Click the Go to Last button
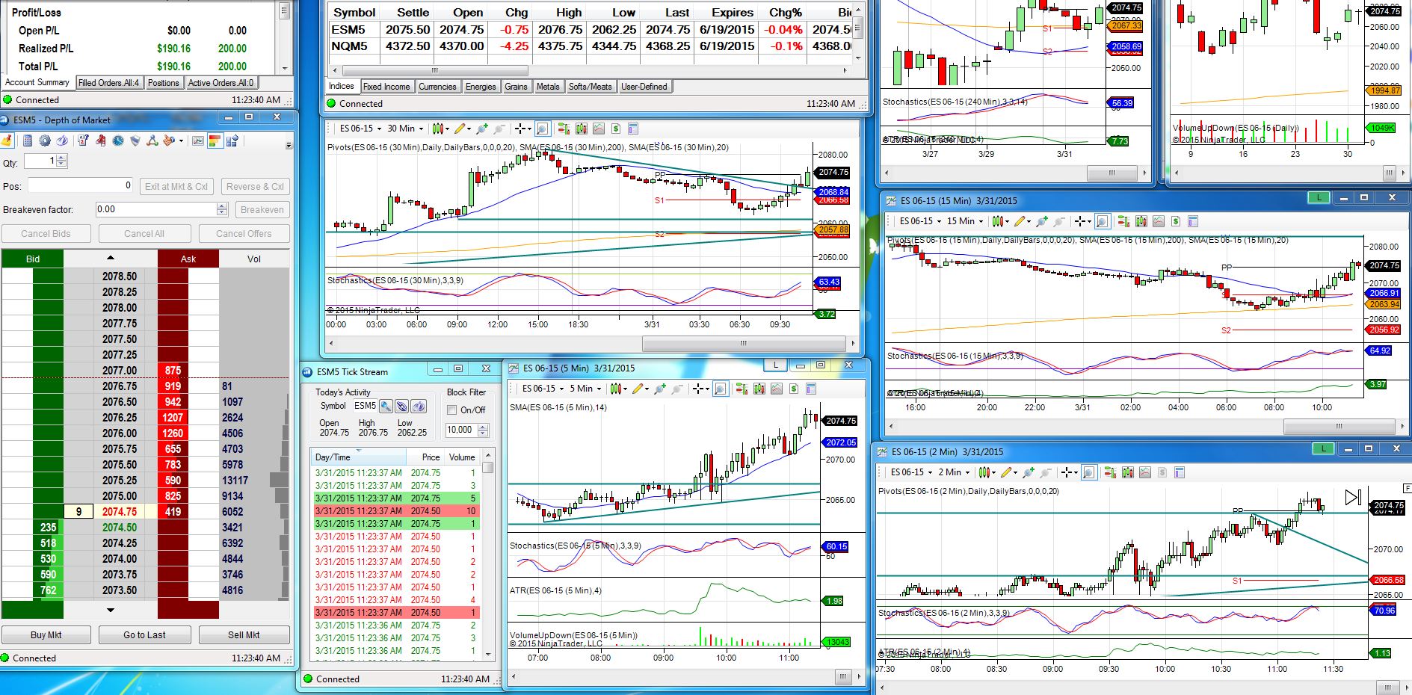The width and height of the screenshot is (1412, 695). pyautogui.click(x=144, y=635)
